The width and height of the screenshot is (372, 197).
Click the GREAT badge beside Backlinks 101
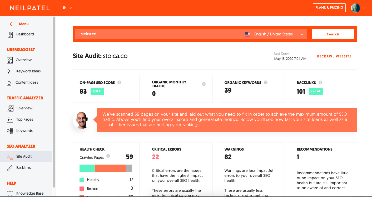(316, 91)
